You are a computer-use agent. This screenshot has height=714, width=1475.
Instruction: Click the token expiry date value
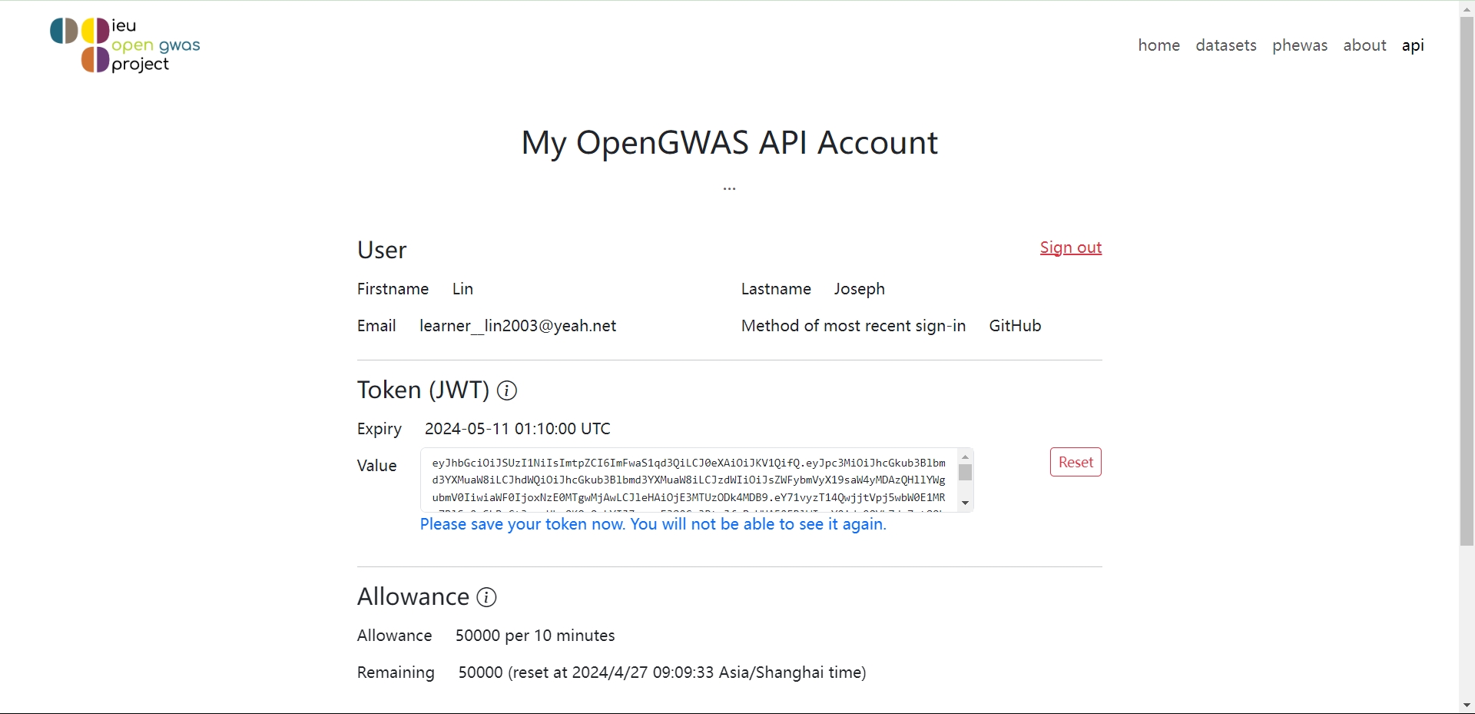tap(517, 429)
